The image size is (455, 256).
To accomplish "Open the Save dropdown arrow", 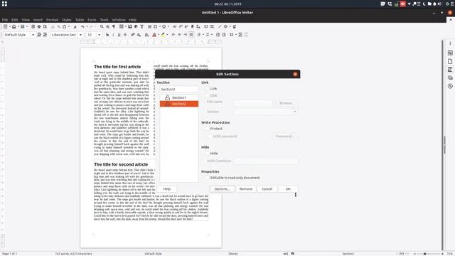I will (26, 27).
